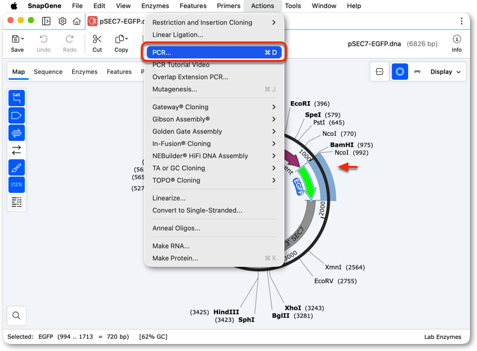Choose Mutagenesis... menu entry

click(214, 89)
